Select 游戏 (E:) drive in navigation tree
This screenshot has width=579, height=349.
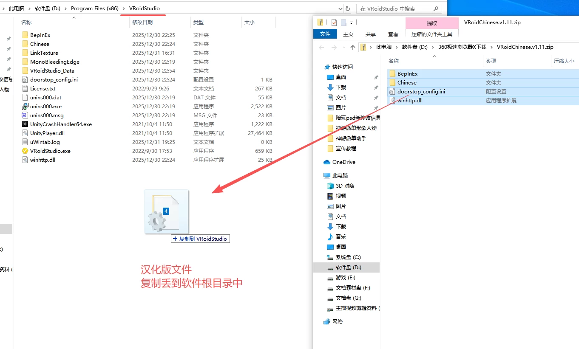tap(345, 278)
